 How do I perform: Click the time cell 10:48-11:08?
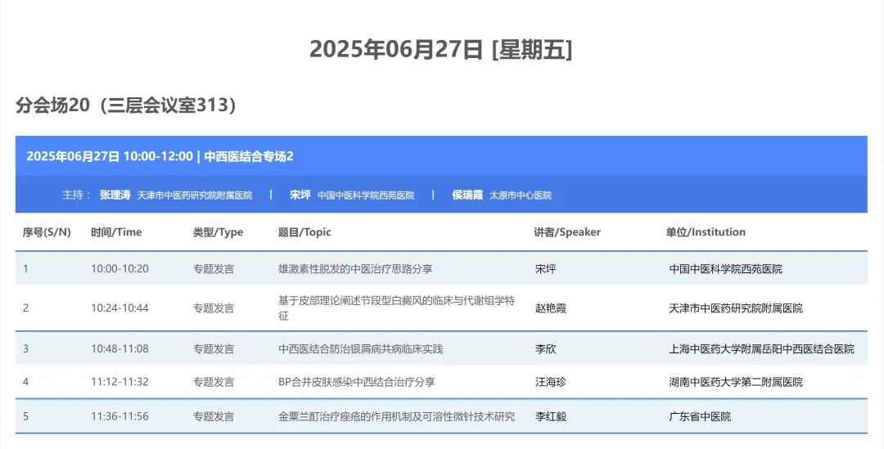tap(120, 348)
